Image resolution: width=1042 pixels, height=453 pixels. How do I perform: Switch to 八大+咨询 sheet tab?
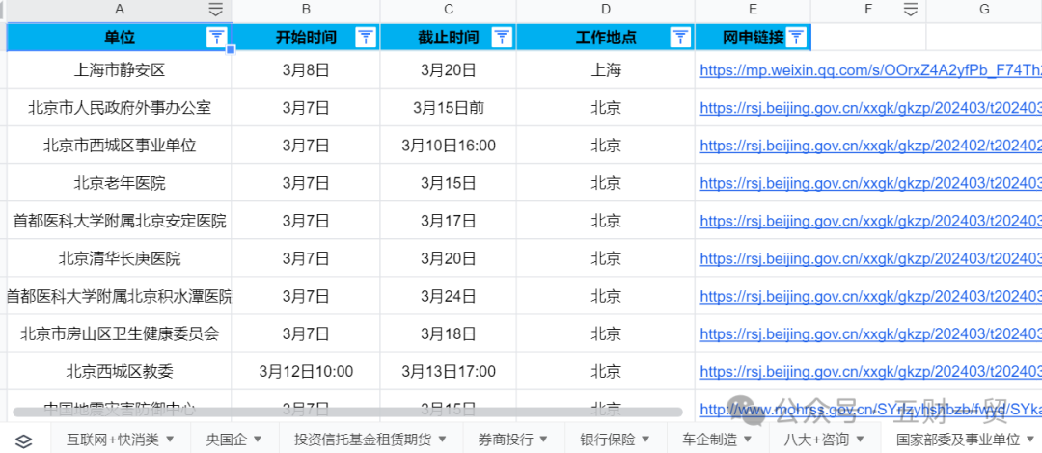[x=817, y=440]
